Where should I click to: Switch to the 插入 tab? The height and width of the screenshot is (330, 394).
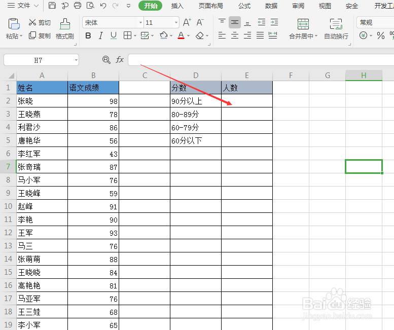click(x=177, y=6)
